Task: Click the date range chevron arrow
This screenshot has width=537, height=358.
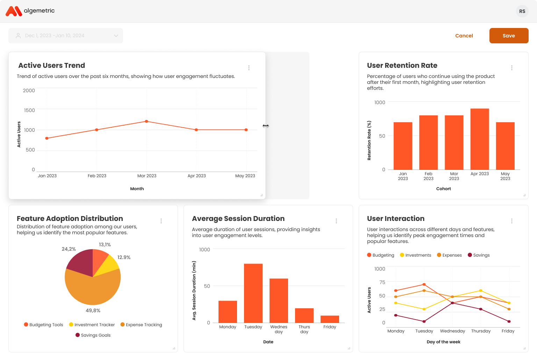Action: pyautogui.click(x=116, y=36)
